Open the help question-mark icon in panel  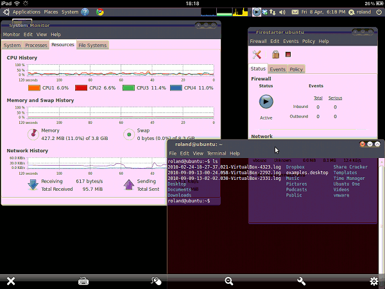pyautogui.click(x=85, y=12)
